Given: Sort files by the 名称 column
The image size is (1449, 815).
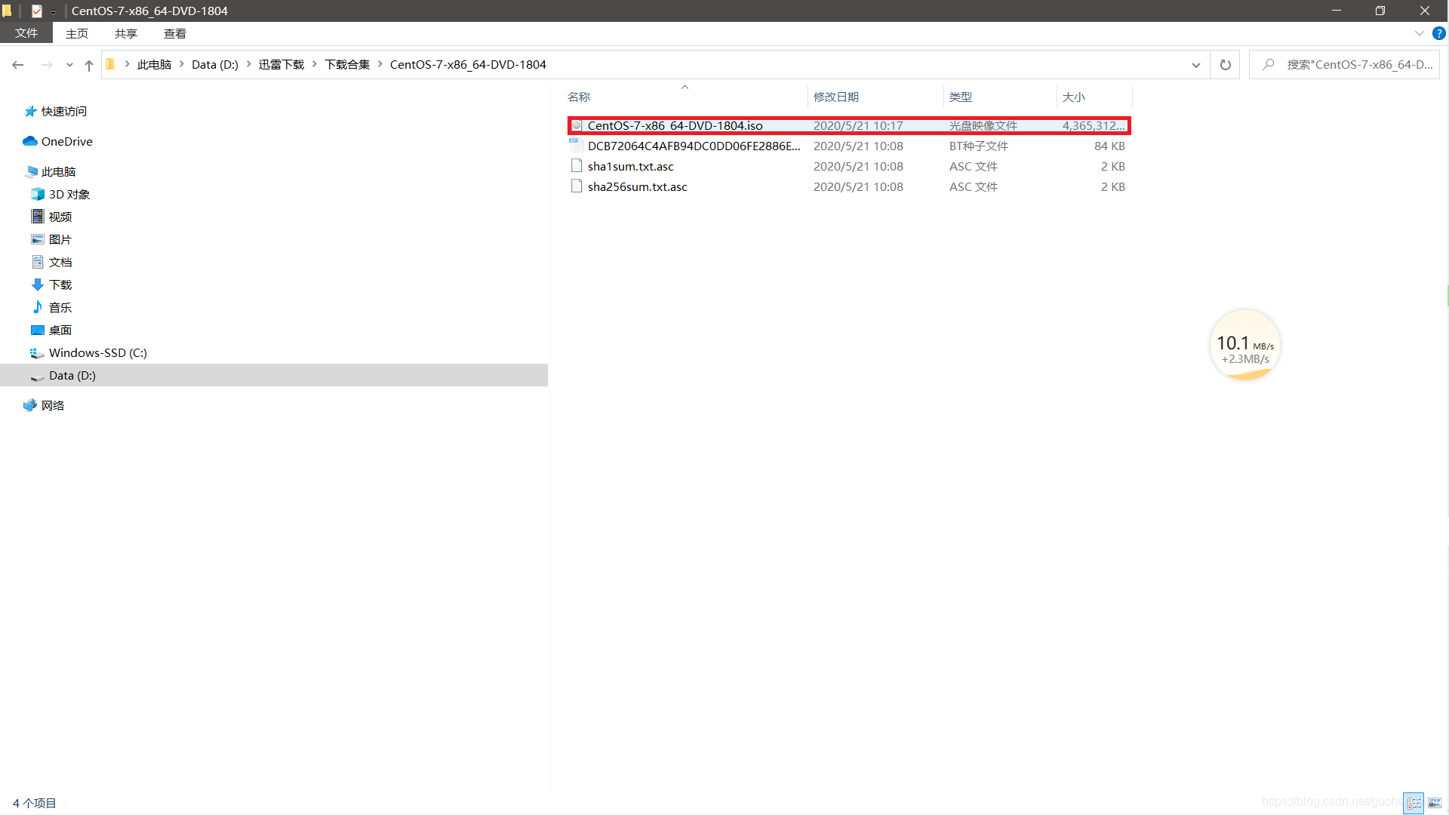Looking at the screenshot, I should point(686,97).
